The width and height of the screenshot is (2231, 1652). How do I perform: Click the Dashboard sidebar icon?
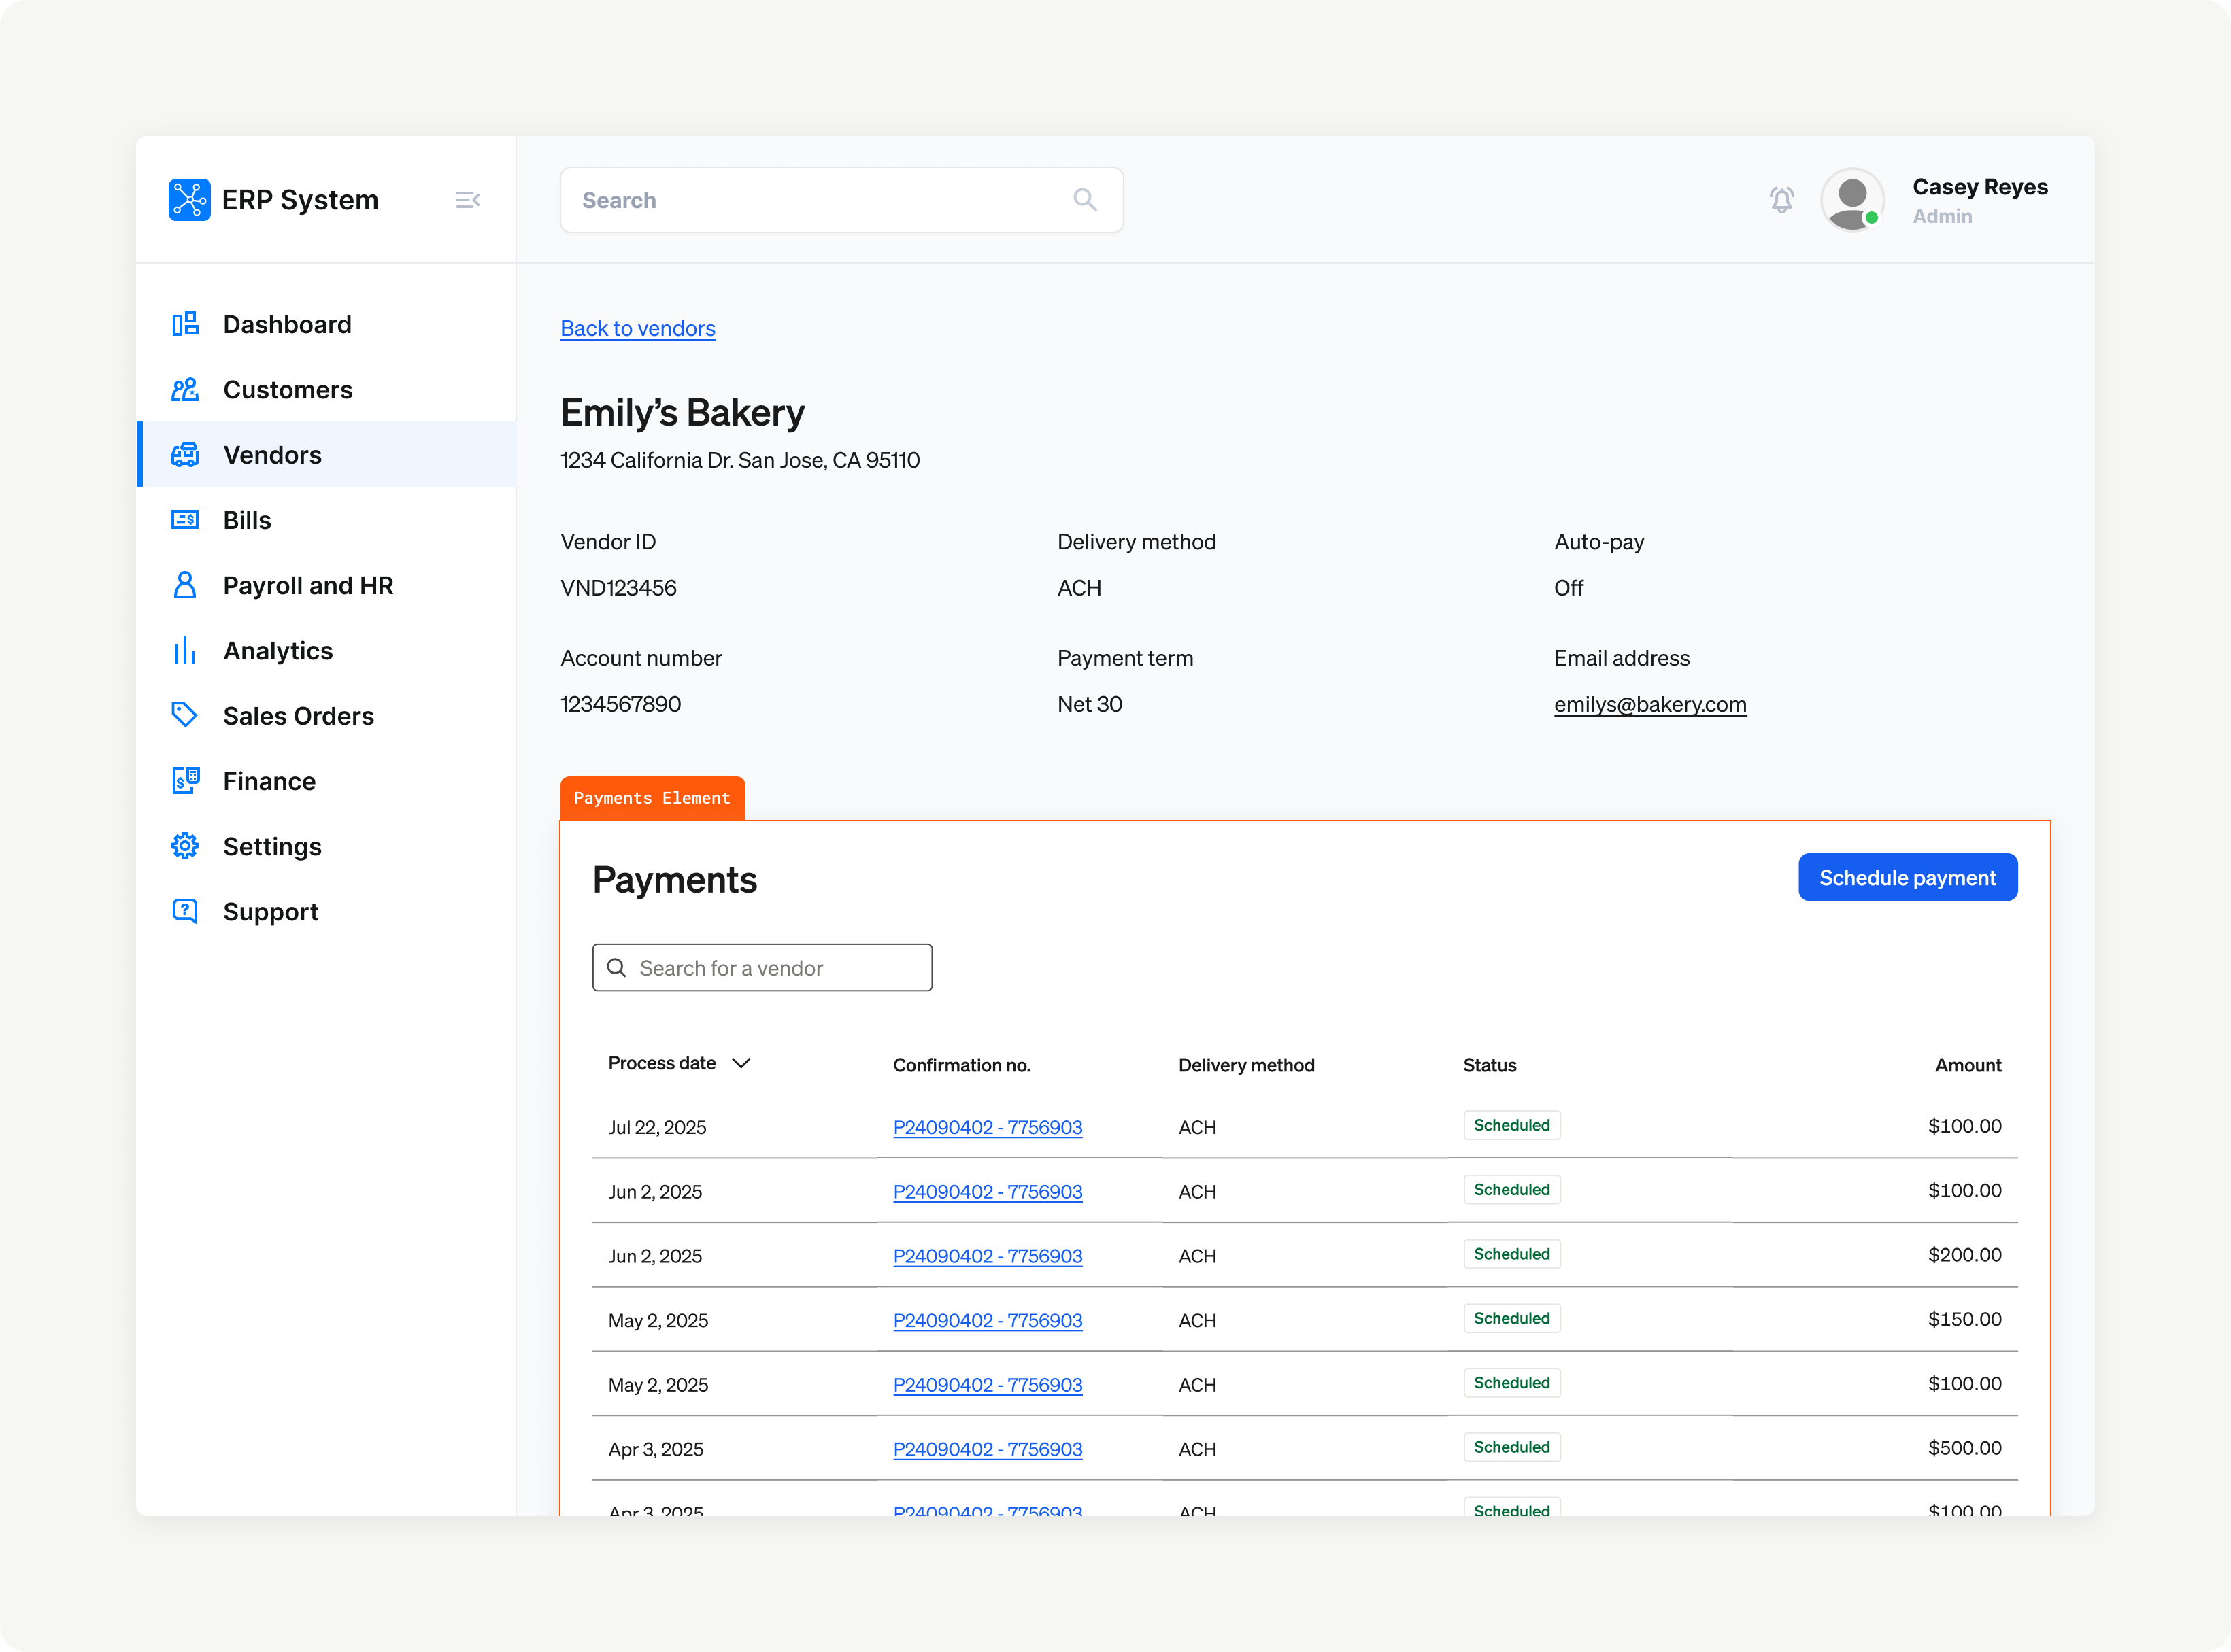pyautogui.click(x=185, y=324)
